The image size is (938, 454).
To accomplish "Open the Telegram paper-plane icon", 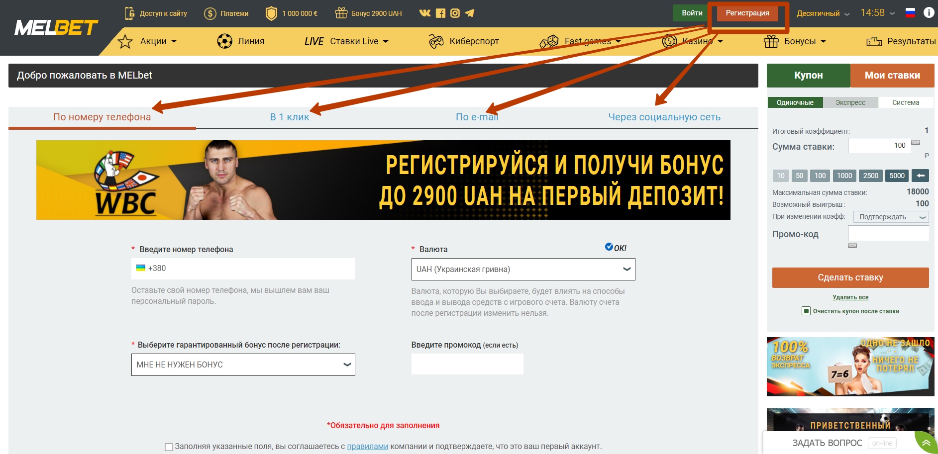I will point(469,13).
